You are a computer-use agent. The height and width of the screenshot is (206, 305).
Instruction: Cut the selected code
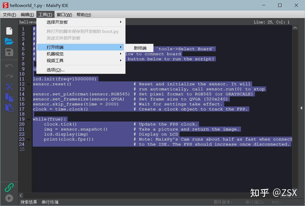click(x=9, y=86)
